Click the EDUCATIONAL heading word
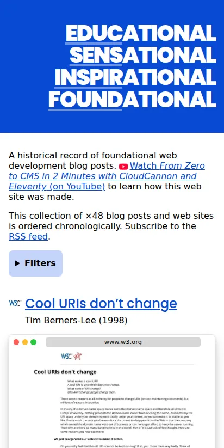The height and width of the screenshot is (448, 224). [x=141, y=33]
